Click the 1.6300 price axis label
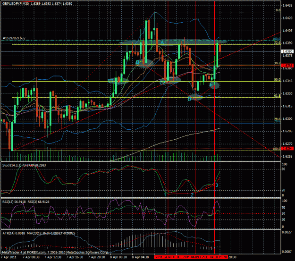 287,119
